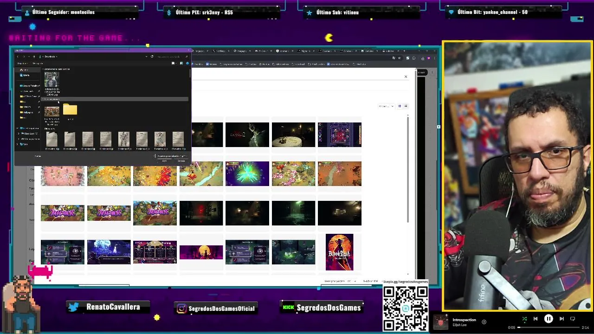Change view layout in file dialog
Image resolution: width=594 pixels, height=334 pixels.
tap(174, 64)
